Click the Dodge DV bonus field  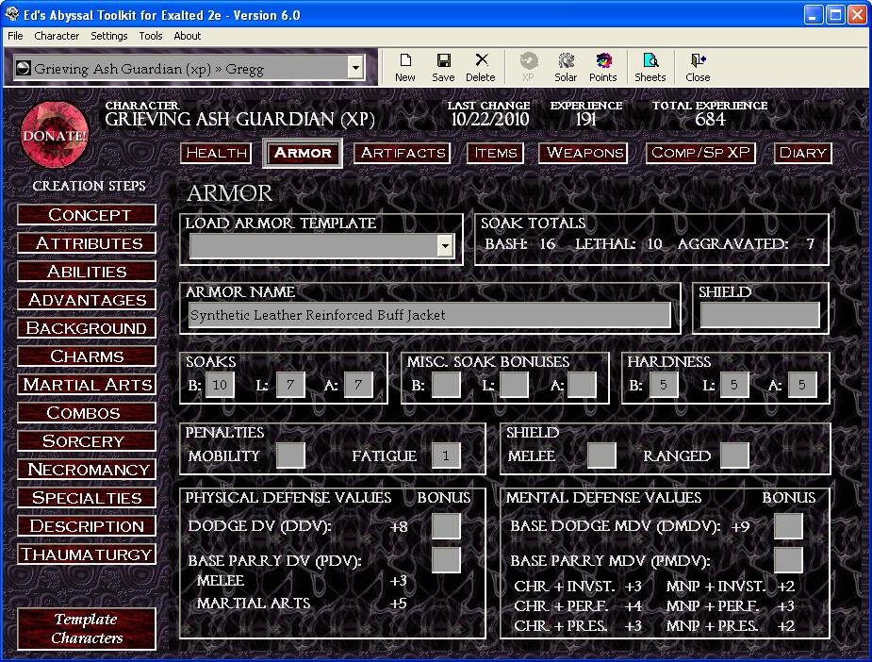[446, 526]
